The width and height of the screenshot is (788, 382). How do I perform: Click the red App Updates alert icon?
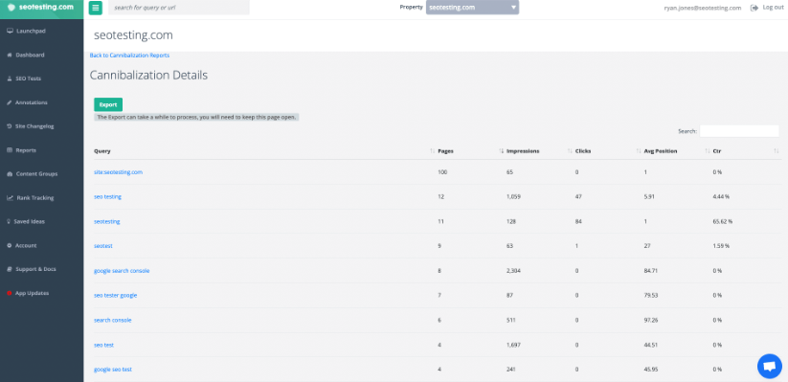[x=10, y=293]
